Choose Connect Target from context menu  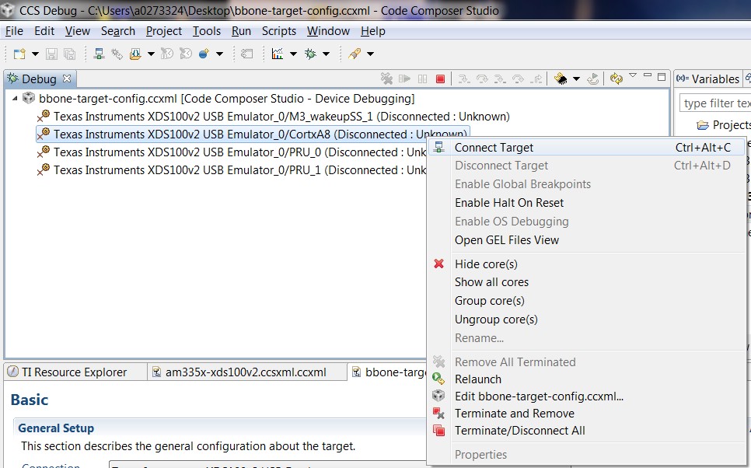pos(494,148)
